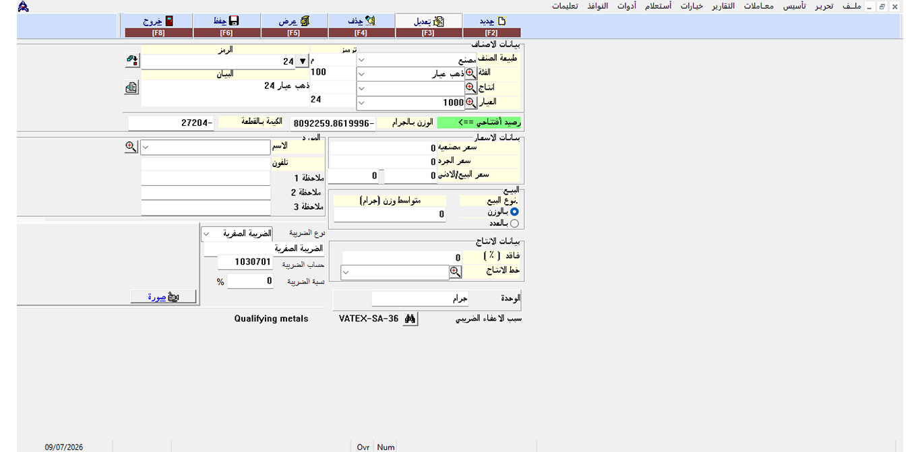
Task: Click the average weight in grams (متوسط وزن) field
Action: point(390,214)
